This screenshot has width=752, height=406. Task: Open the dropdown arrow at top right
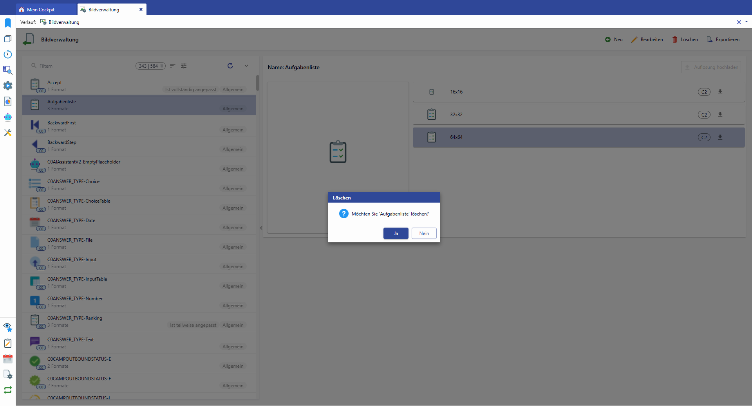(x=747, y=22)
